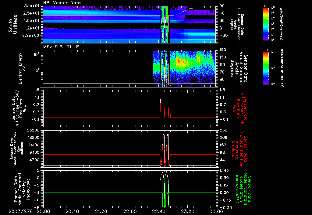The height and width of the screenshot is (215, 312).
Task: Click the 150 scanner angle tick label
Action: coord(223,57)
